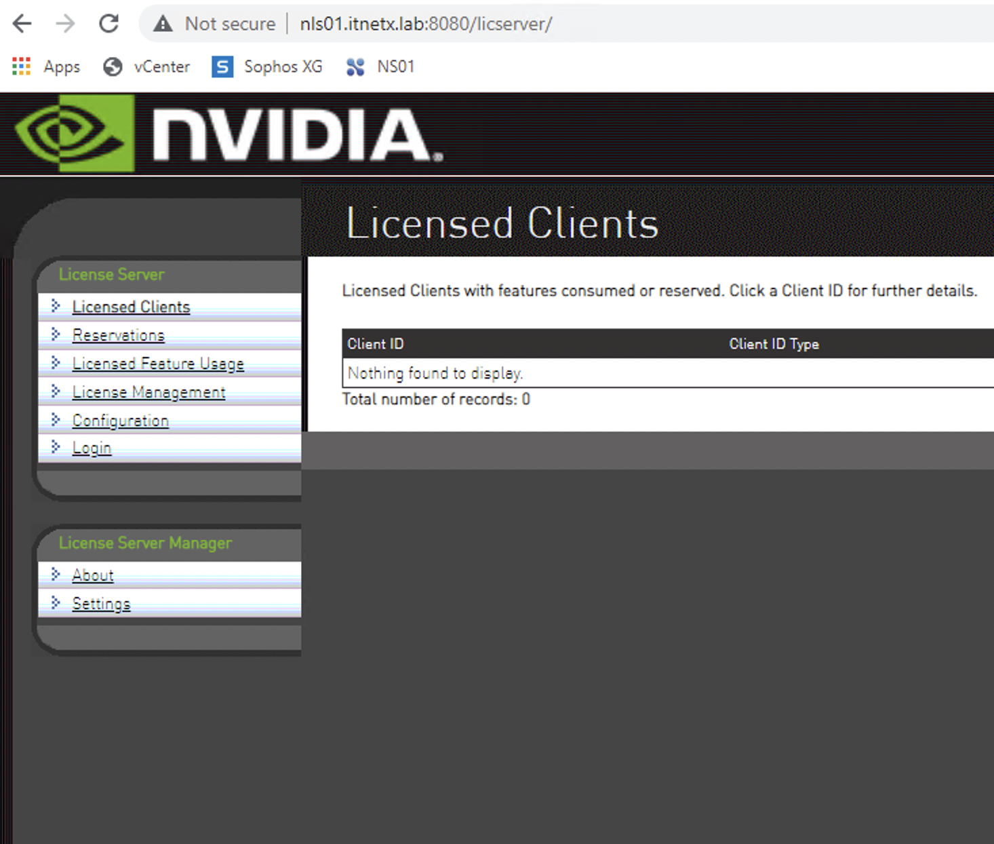Click the arrow icon beside License Management
The image size is (994, 844).
click(56, 391)
